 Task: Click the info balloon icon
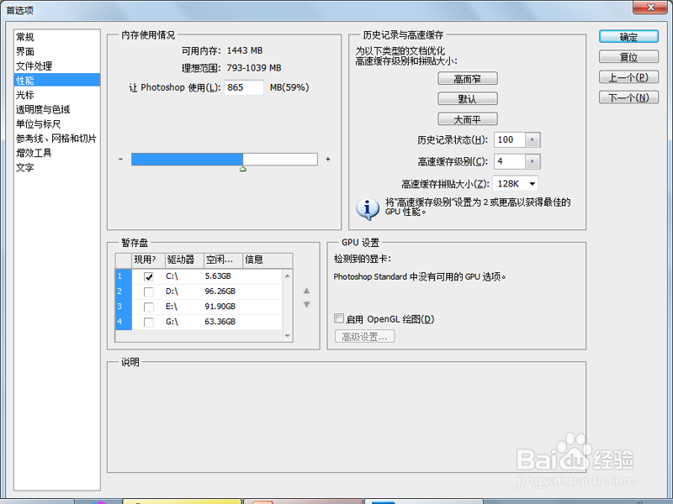[x=367, y=209]
